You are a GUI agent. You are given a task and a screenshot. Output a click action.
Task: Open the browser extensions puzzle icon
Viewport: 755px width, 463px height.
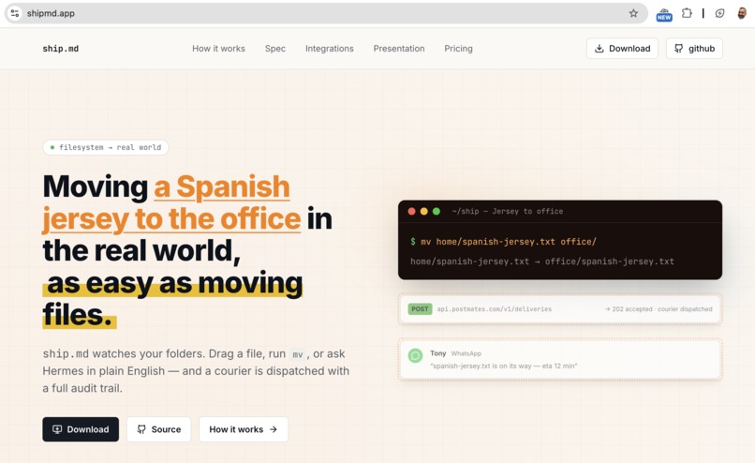(x=688, y=13)
